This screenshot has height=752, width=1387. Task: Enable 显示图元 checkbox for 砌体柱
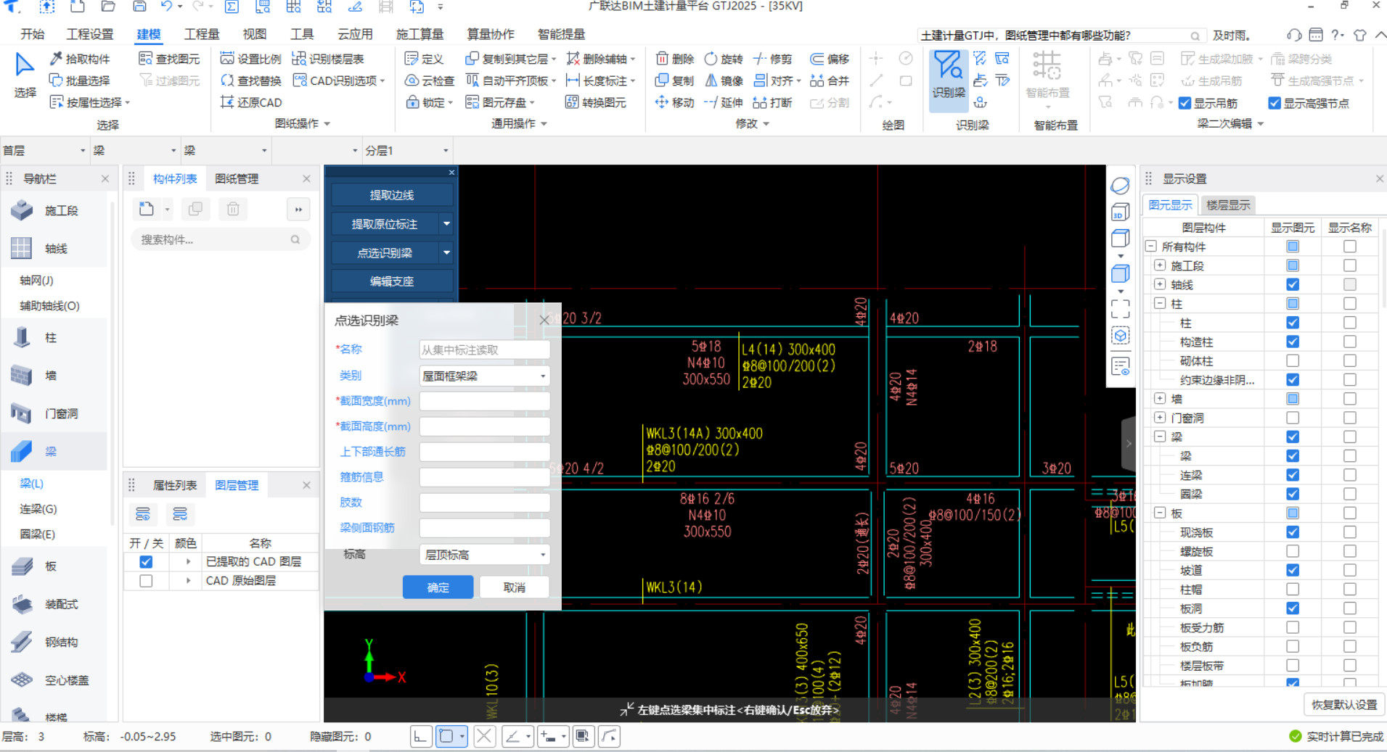pos(1293,360)
